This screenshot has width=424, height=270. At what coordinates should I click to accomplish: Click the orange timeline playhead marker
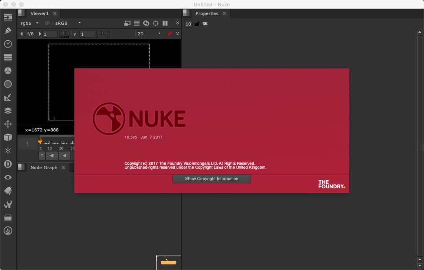[x=40, y=141]
